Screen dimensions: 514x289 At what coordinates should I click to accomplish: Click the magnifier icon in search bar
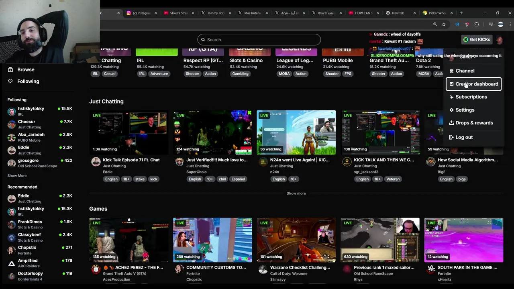[x=203, y=40]
